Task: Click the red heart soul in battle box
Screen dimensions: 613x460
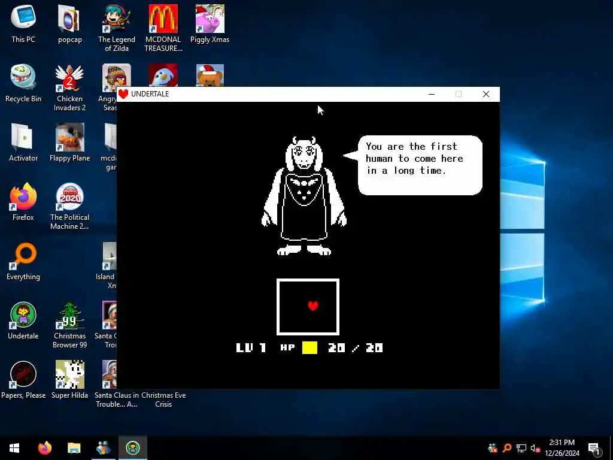Action: pos(312,305)
